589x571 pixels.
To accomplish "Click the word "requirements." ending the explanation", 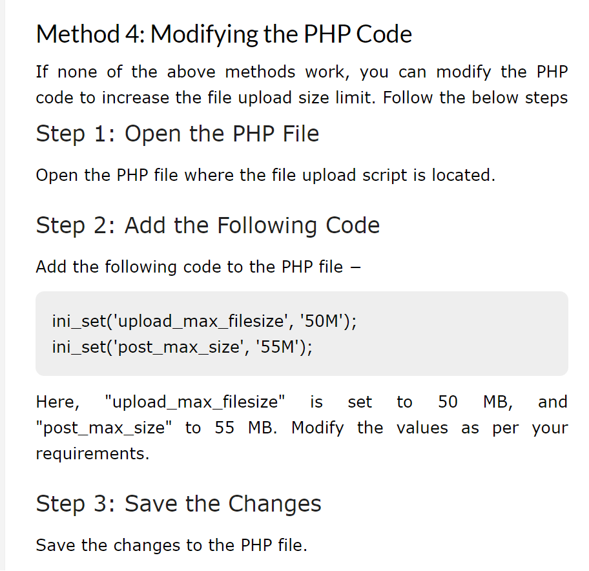I will tap(92, 453).
